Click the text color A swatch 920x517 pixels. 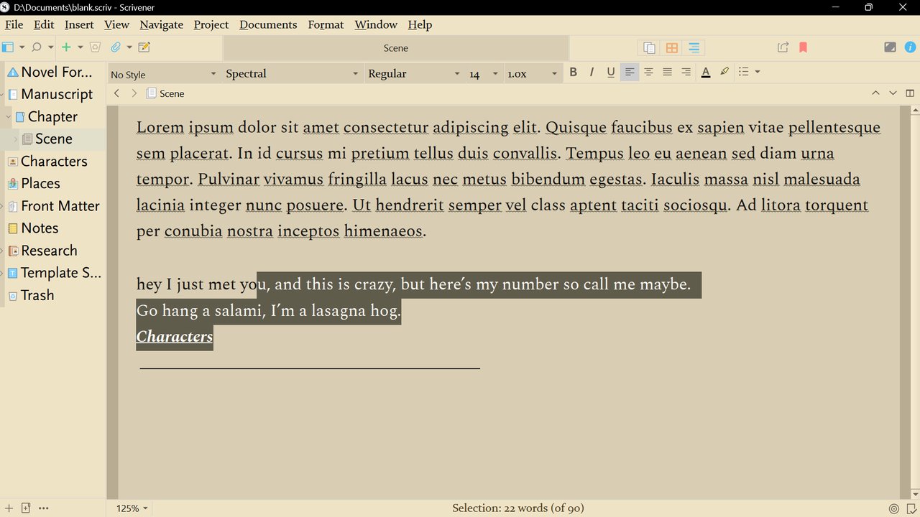click(706, 72)
